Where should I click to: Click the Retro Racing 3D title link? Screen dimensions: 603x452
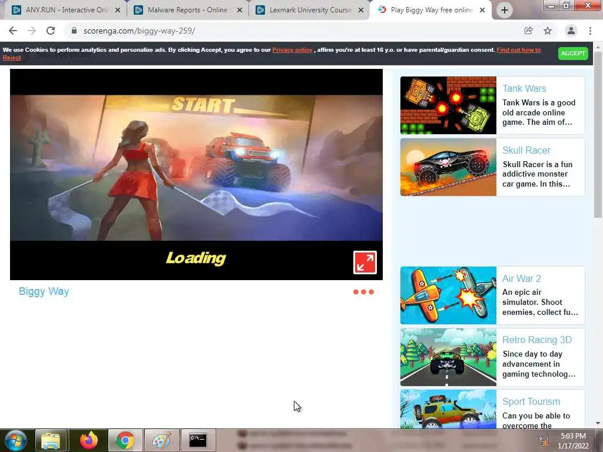537,340
